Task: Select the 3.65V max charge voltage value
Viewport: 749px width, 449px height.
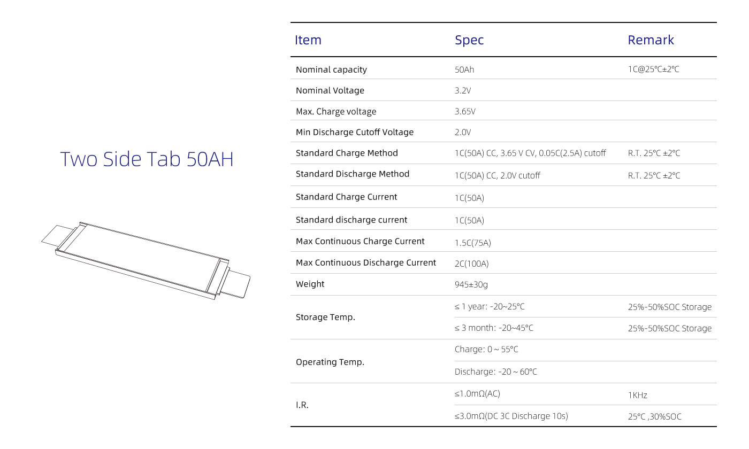Action: coord(465,111)
